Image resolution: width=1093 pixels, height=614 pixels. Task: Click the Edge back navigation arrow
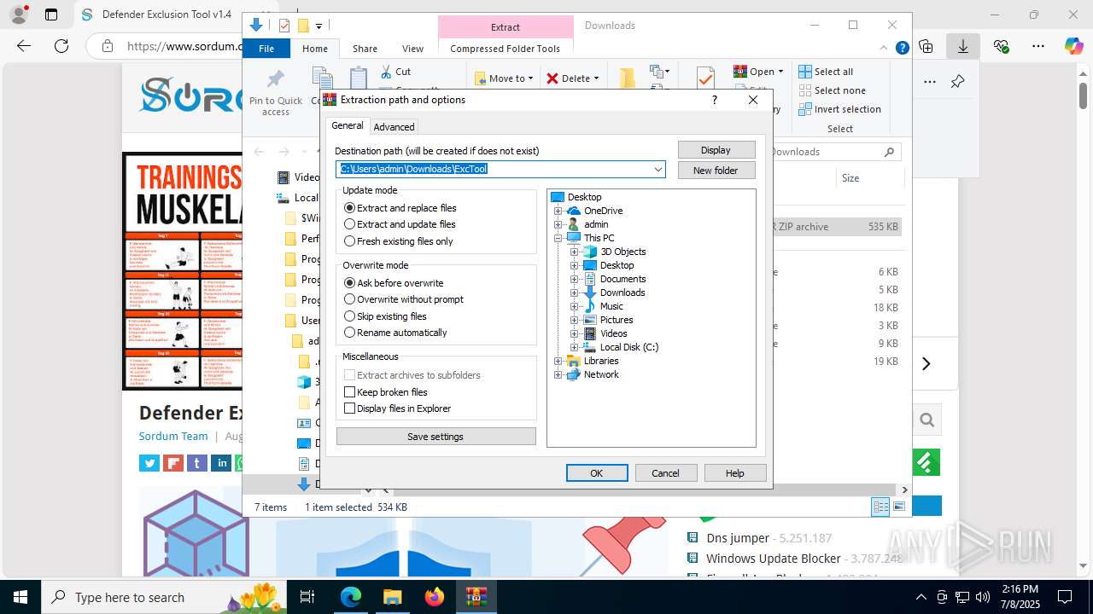tap(24, 46)
